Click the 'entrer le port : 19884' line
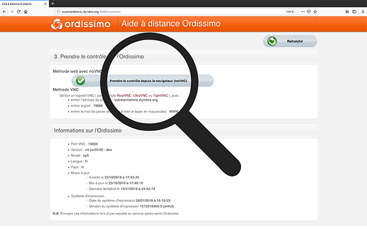The width and height of the screenshot is (367, 229). tap(86, 105)
